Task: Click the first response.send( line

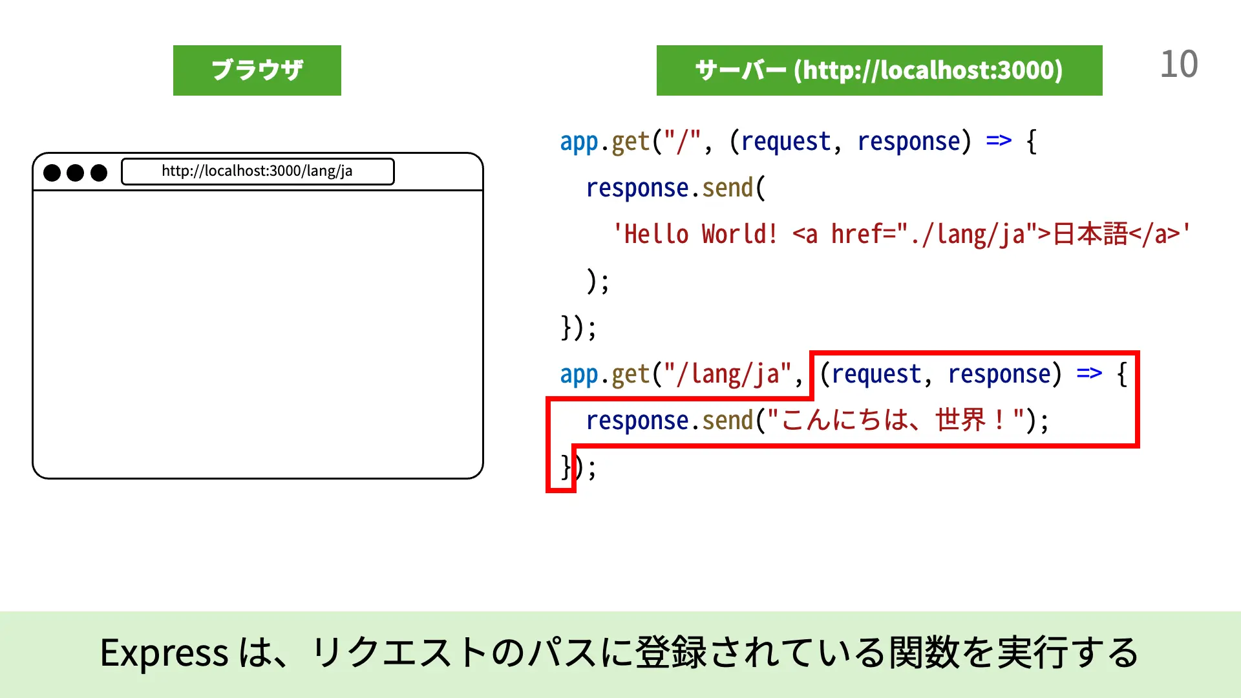Action: pos(675,188)
